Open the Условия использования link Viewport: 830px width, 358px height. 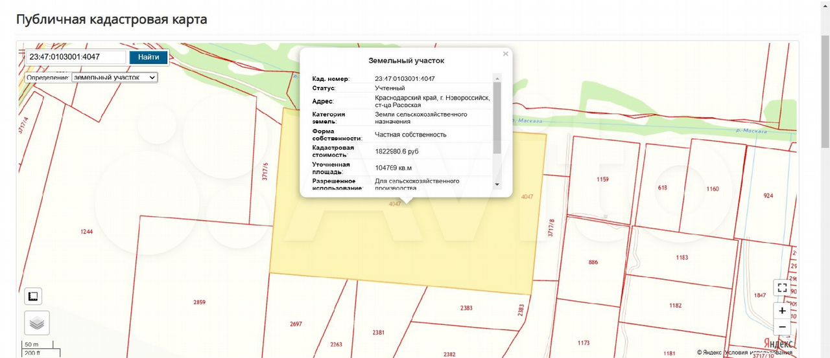point(758,353)
